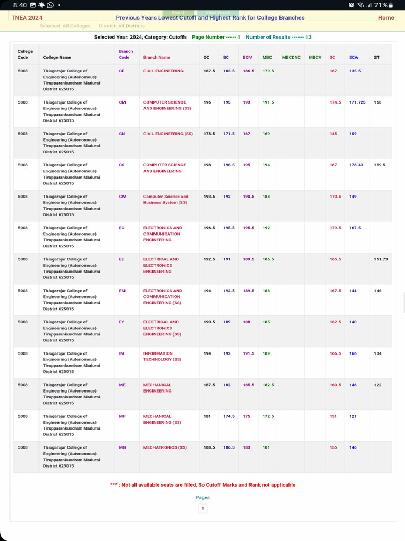This screenshot has width=405, height=541.
Task: Tap the weather notification icon in status bar
Action: (41, 5)
